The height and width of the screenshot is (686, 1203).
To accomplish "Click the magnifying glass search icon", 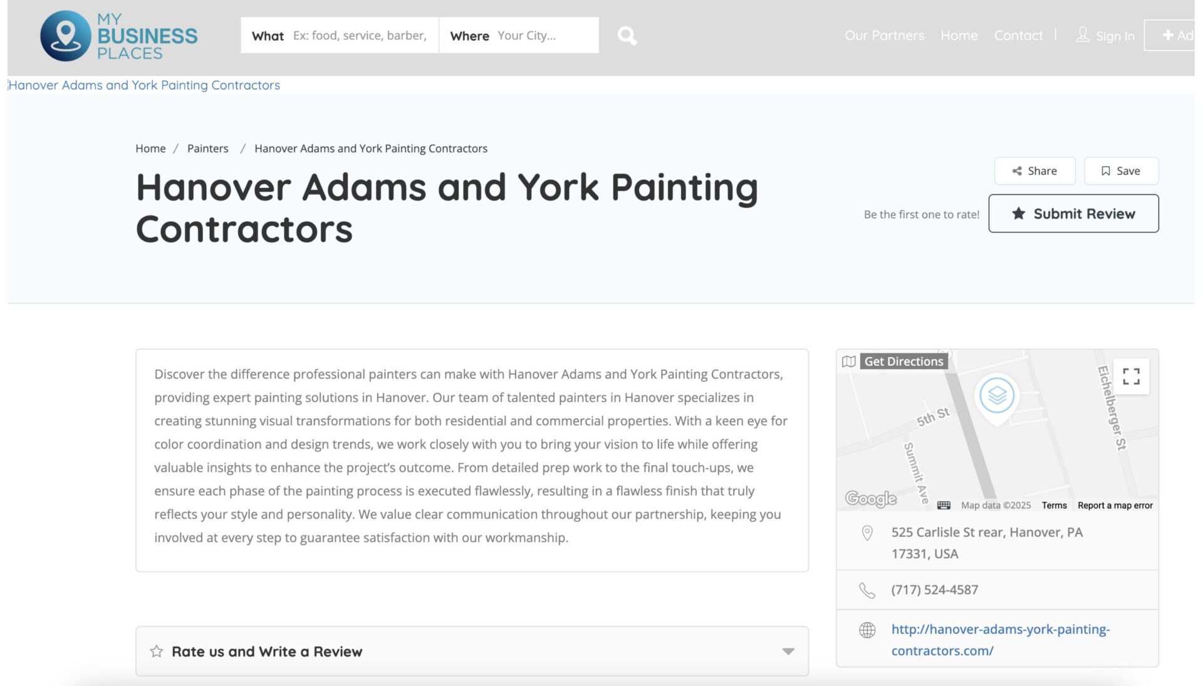I will point(627,36).
